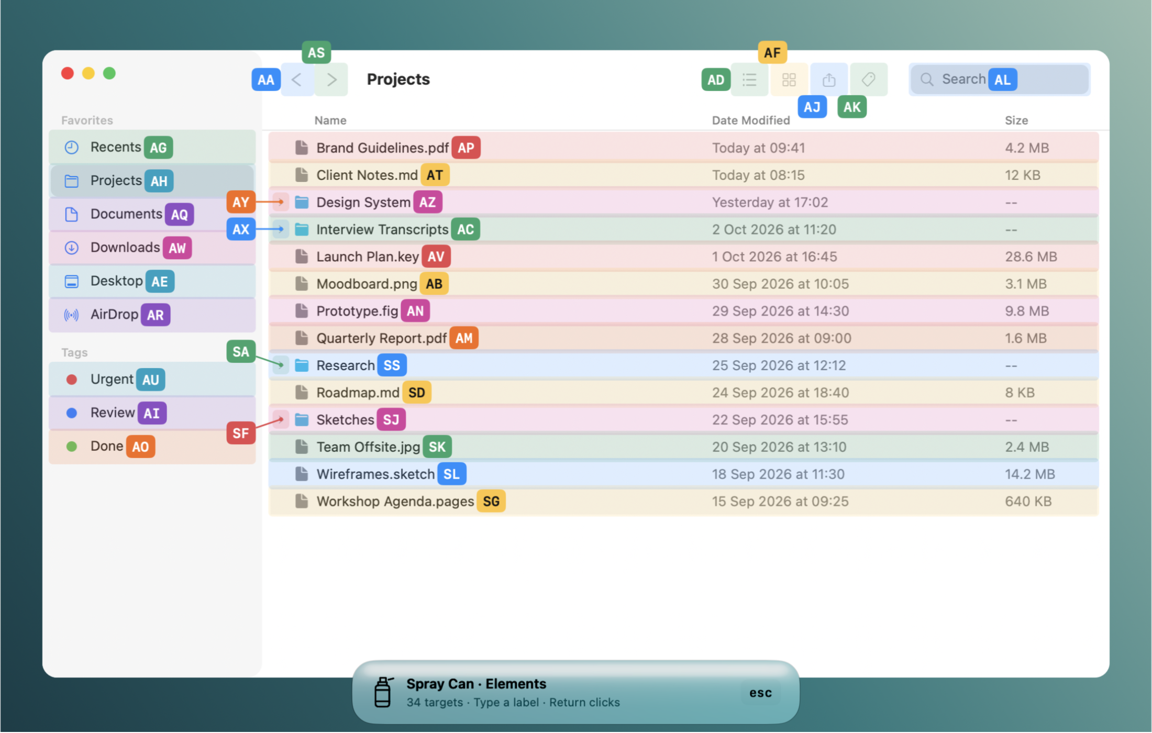The width and height of the screenshot is (1152, 733).
Task: Dismiss the Spray Can overlay with esc
Action: tap(760, 693)
